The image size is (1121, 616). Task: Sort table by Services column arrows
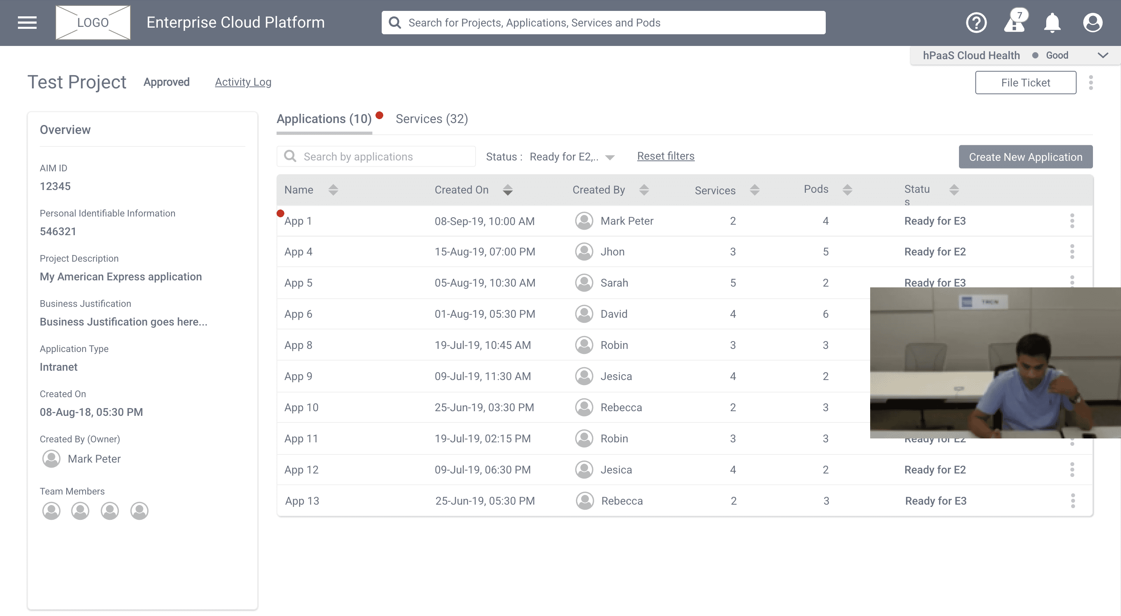(754, 190)
